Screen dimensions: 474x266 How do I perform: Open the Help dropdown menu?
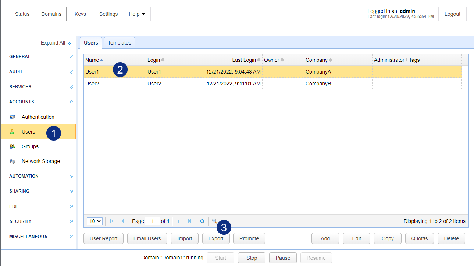click(137, 14)
